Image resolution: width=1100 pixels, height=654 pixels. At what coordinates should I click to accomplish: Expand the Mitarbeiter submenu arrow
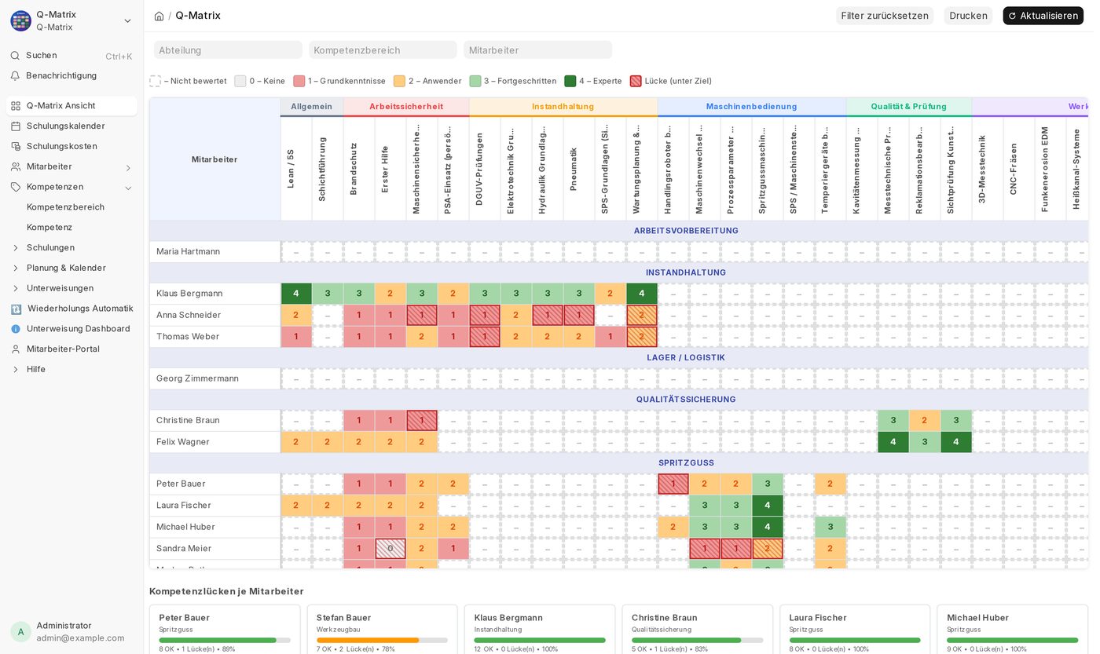128,167
